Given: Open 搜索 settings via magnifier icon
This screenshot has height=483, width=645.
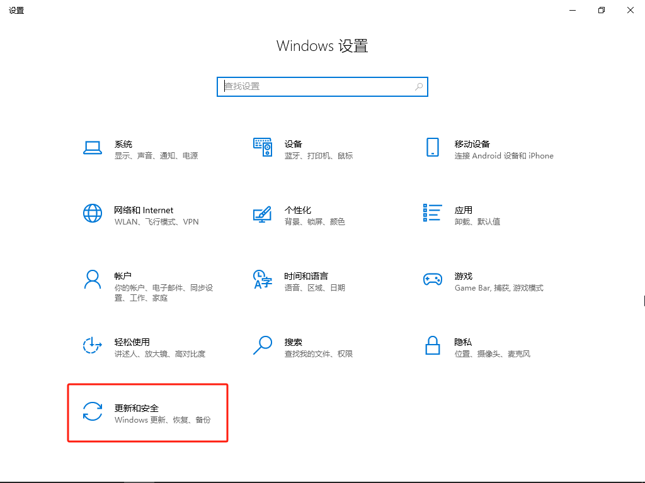Looking at the screenshot, I should pos(263,346).
